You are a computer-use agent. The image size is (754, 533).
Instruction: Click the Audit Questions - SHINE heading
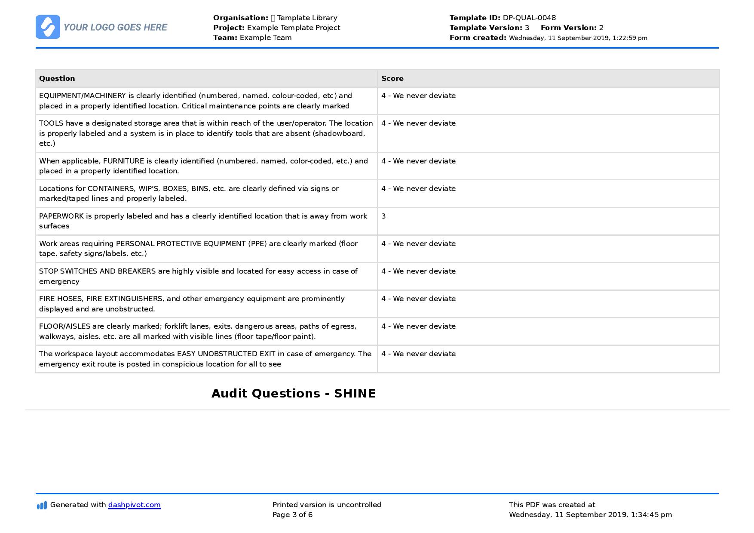(x=294, y=393)
